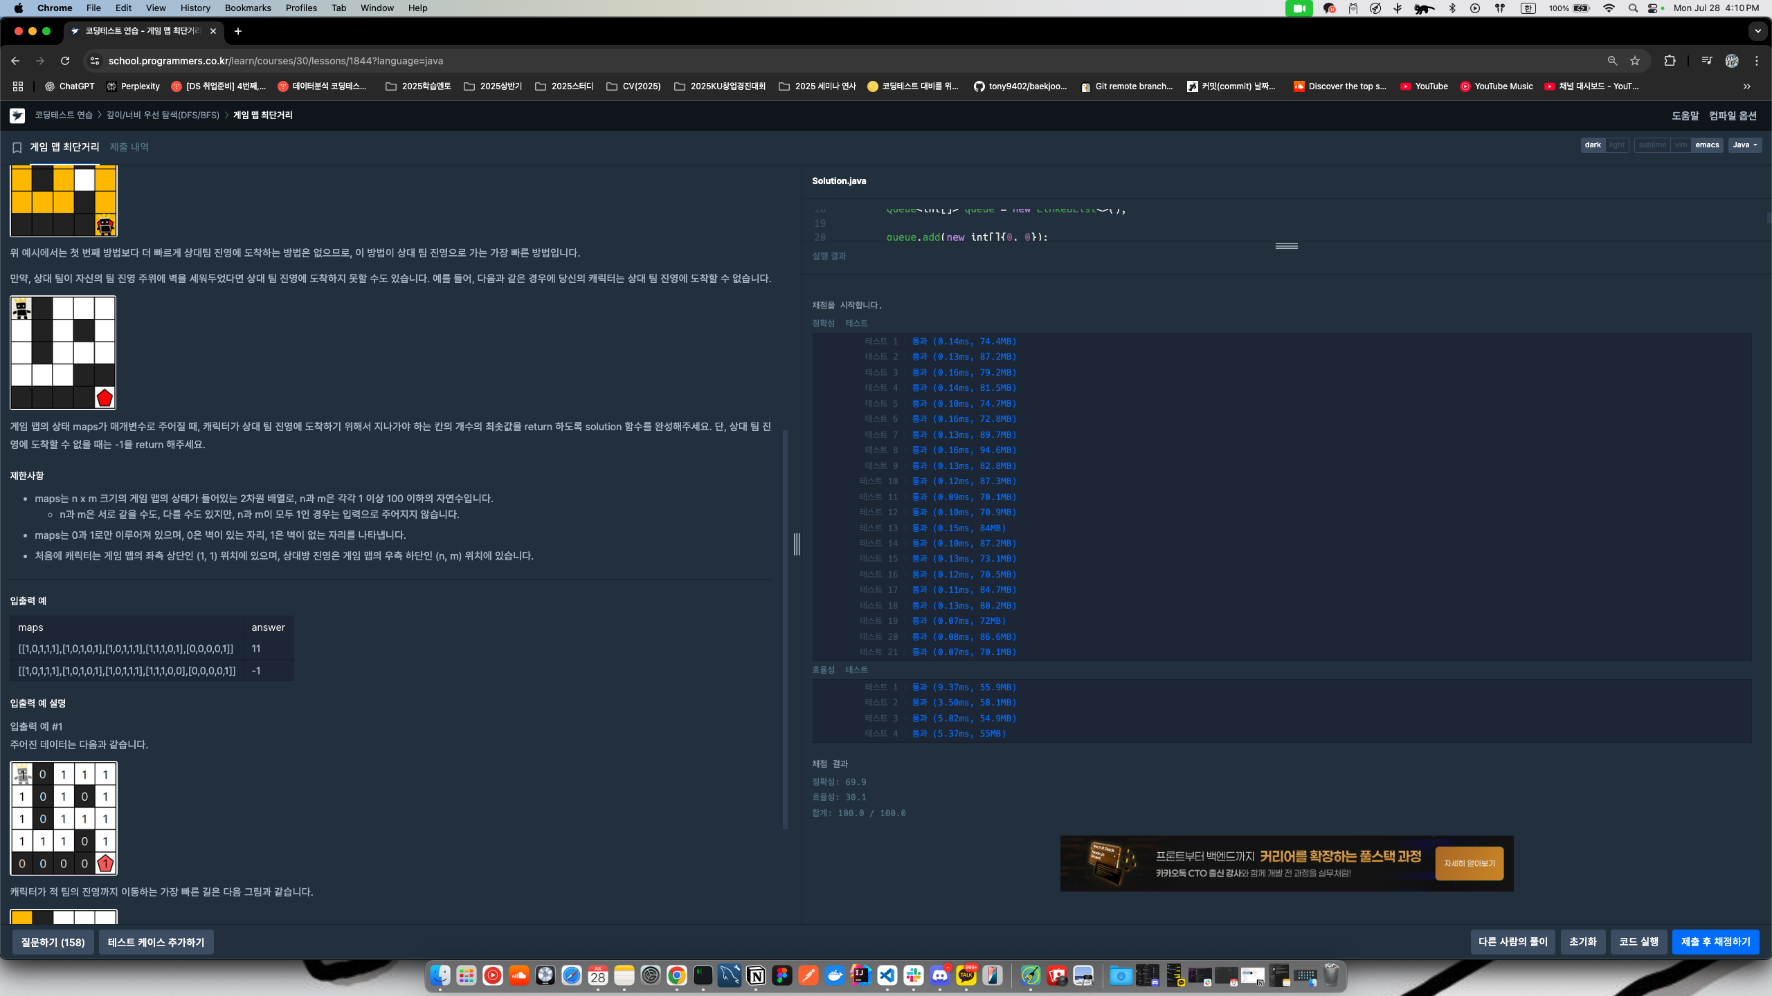The width and height of the screenshot is (1772, 996).
Task: Open the Chrome three-dot menu
Action: coord(1757,61)
